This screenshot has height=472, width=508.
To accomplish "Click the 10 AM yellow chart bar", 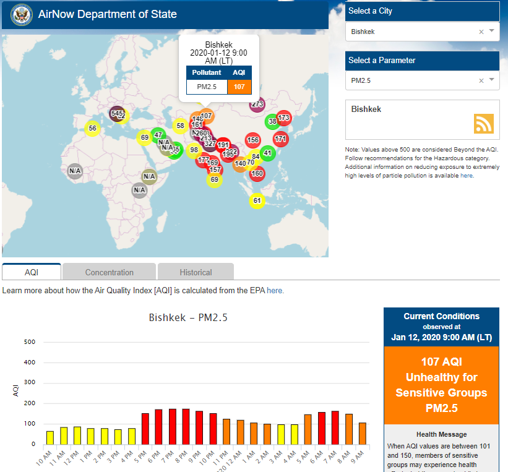I will coord(50,437).
